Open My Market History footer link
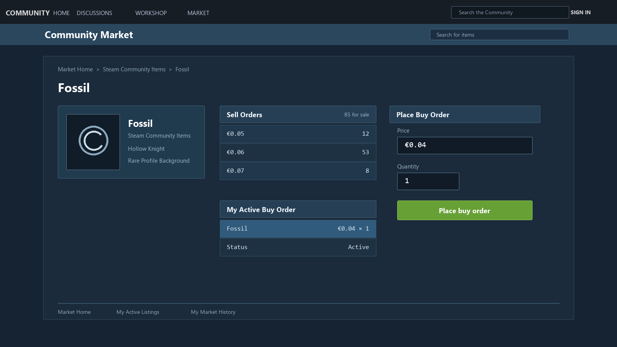The image size is (617, 347). 213,312
